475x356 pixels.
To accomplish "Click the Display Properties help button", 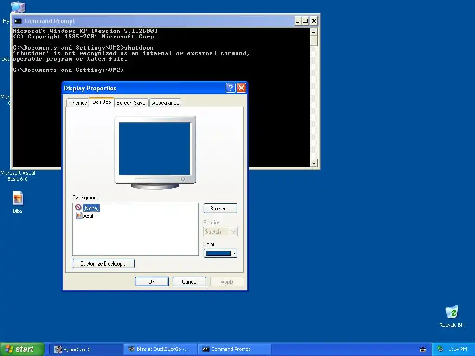I will click(231, 88).
